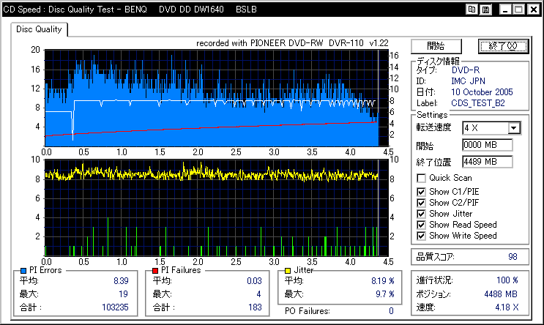
Task: Click the disc ID value IMC JPN
Action: click(468, 81)
